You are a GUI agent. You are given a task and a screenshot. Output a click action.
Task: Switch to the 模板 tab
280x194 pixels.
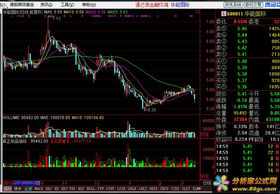18,189
